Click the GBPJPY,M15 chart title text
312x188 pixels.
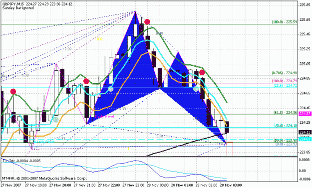click(x=37, y=4)
